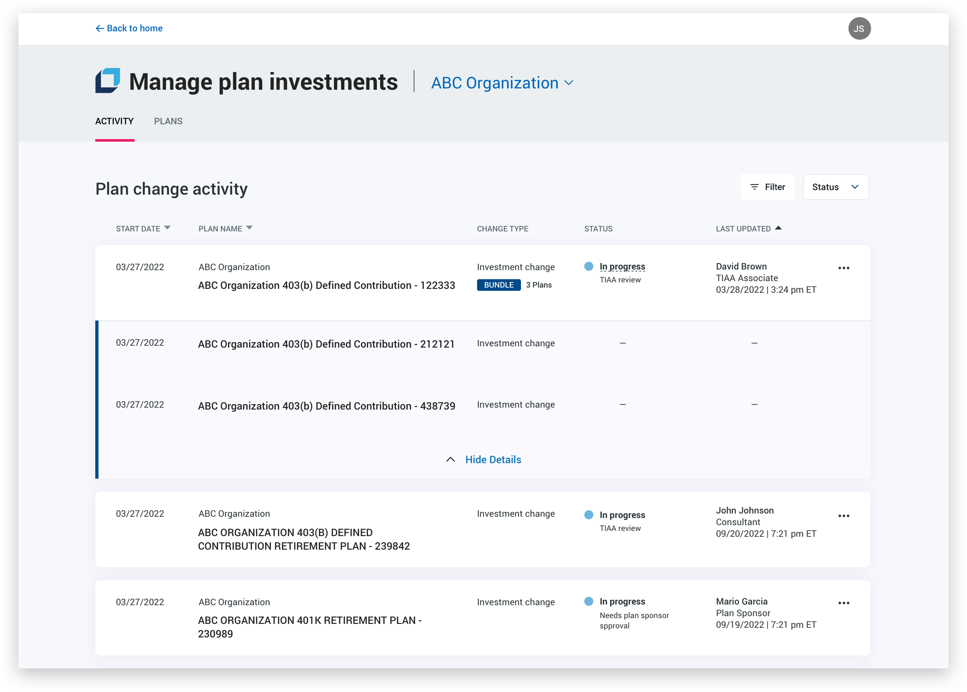The image size is (967, 692).
Task: Click In progress status in Mario Garcia row
Action: (x=622, y=601)
